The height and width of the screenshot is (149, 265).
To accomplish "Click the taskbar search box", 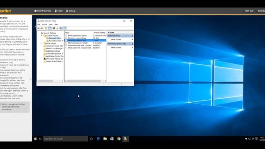I will click(65, 139).
